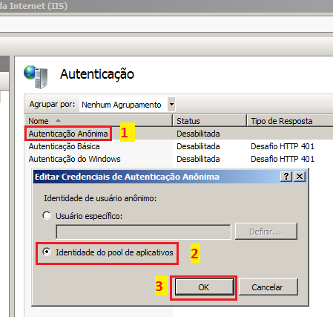Click the Nome column sort arrow
This screenshot has width=333, height=317.
58,120
